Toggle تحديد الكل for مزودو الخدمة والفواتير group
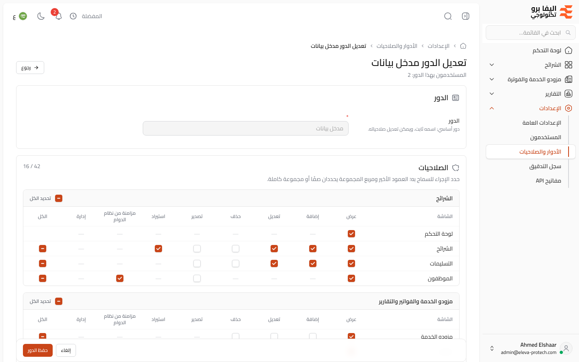The height and width of the screenshot is (362, 579). tap(59, 301)
